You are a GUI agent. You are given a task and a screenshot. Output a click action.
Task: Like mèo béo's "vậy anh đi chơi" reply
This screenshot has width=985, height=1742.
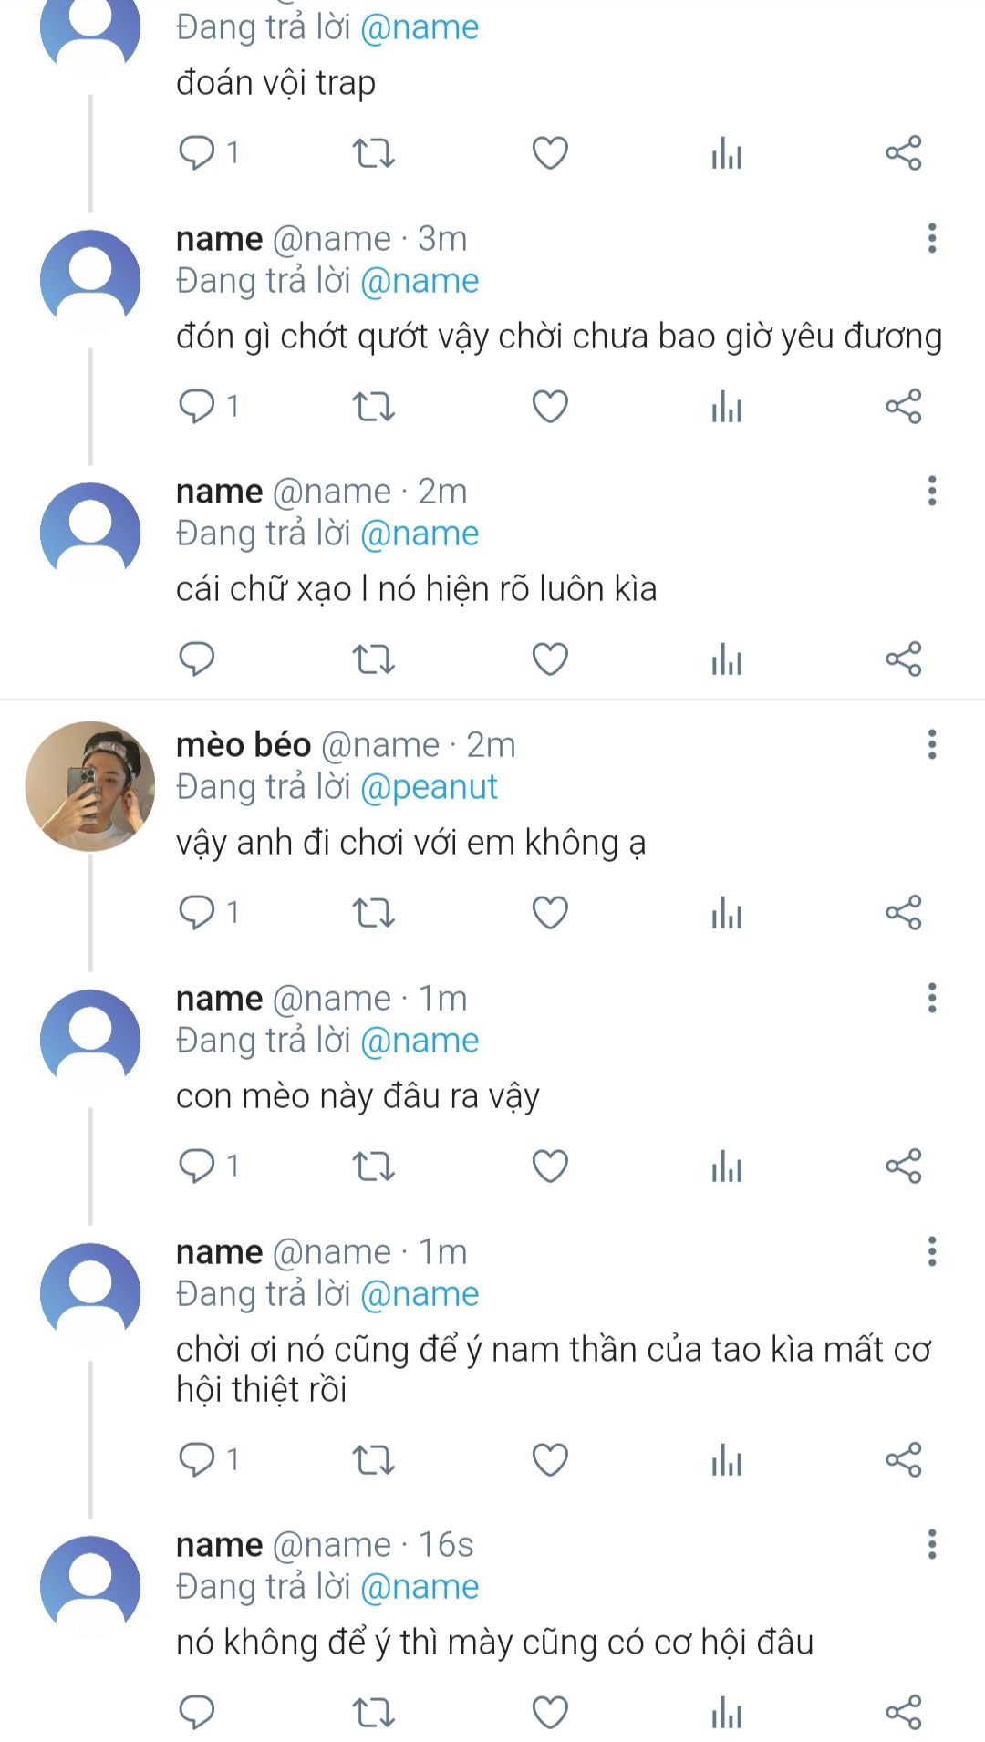(x=550, y=912)
